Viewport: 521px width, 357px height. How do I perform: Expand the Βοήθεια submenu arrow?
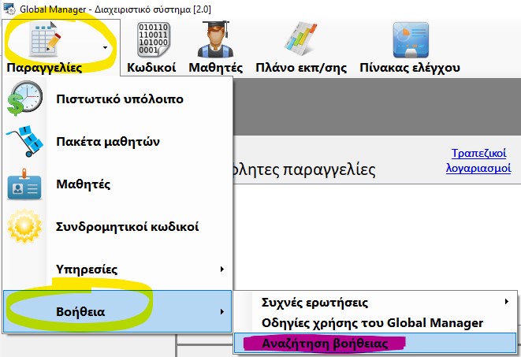tap(222, 311)
